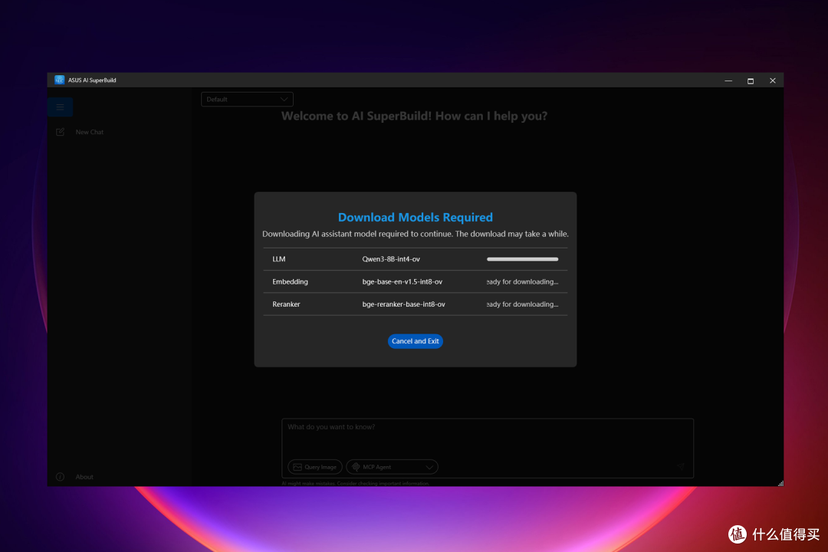828x552 pixels.
Task: Click the send message arrow icon
Action: [x=681, y=466]
